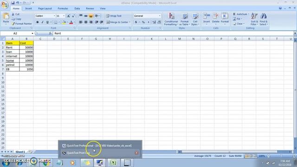
Task: Set Middle Align vertical alignment
Action: tap(86, 16)
